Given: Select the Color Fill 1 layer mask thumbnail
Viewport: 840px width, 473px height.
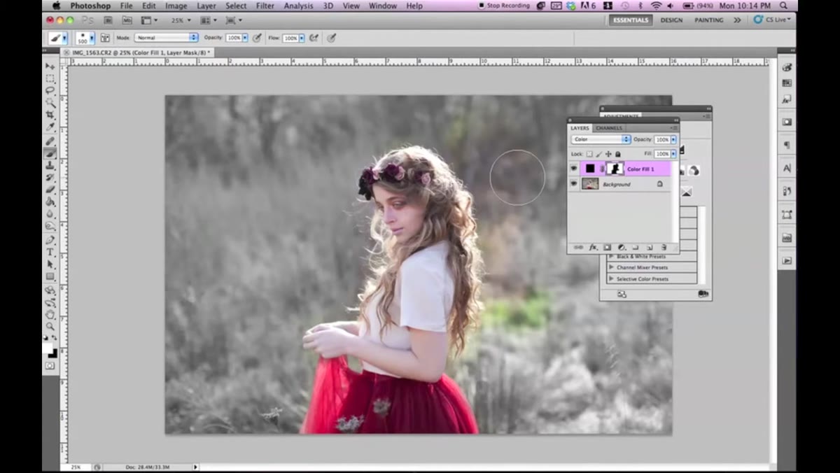Looking at the screenshot, I should tap(615, 169).
